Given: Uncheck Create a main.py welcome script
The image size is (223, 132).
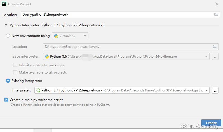Looking at the screenshot, I should click(x=6, y=100).
